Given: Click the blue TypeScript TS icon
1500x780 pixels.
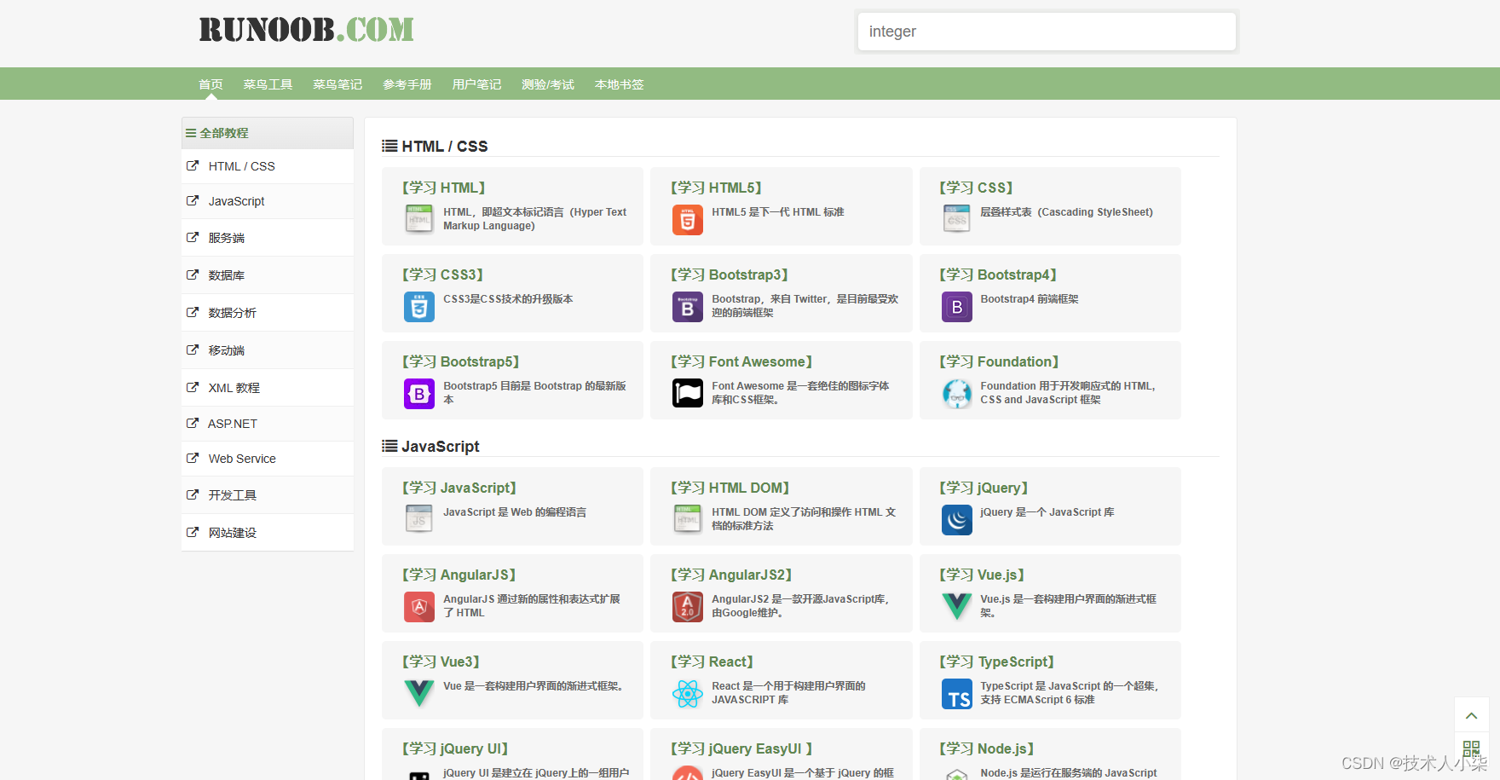Looking at the screenshot, I should 956,693.
